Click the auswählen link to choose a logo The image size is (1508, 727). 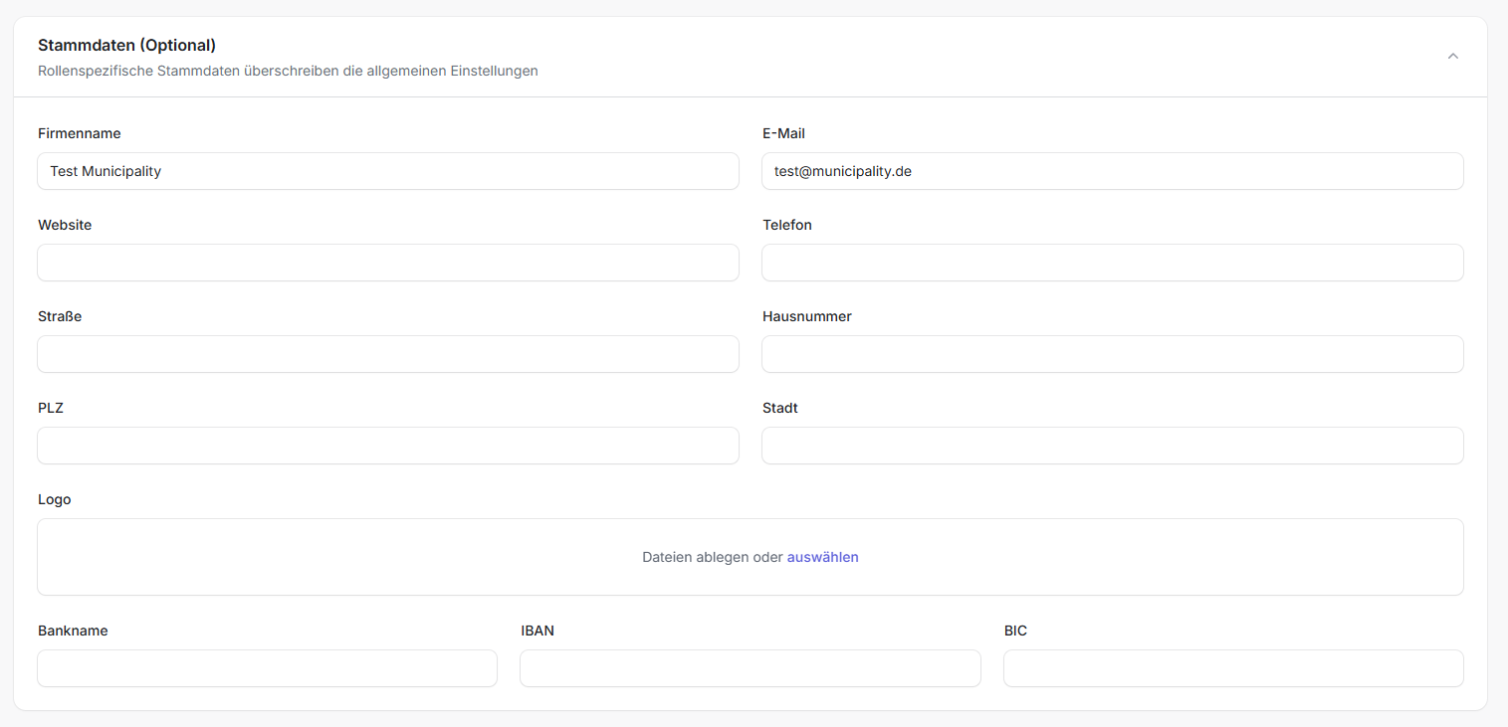pos(822,557)
